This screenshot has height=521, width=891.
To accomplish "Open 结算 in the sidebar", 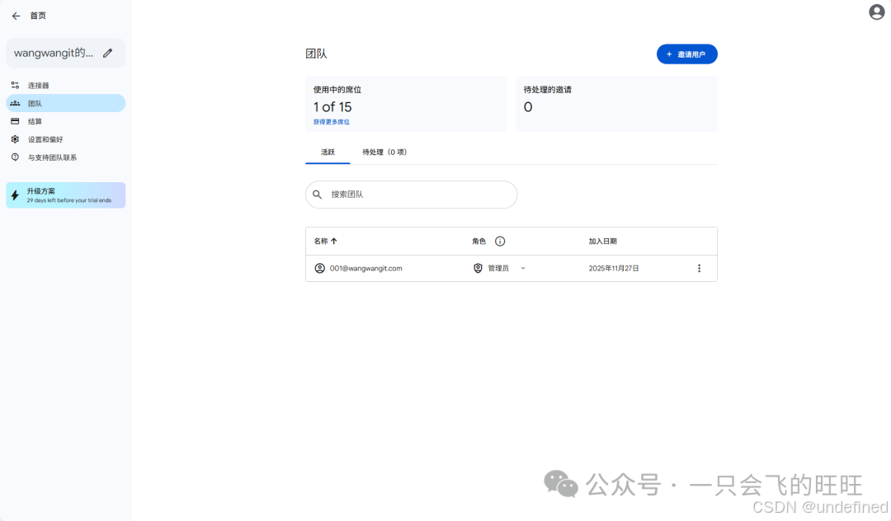I will [66, 121].
